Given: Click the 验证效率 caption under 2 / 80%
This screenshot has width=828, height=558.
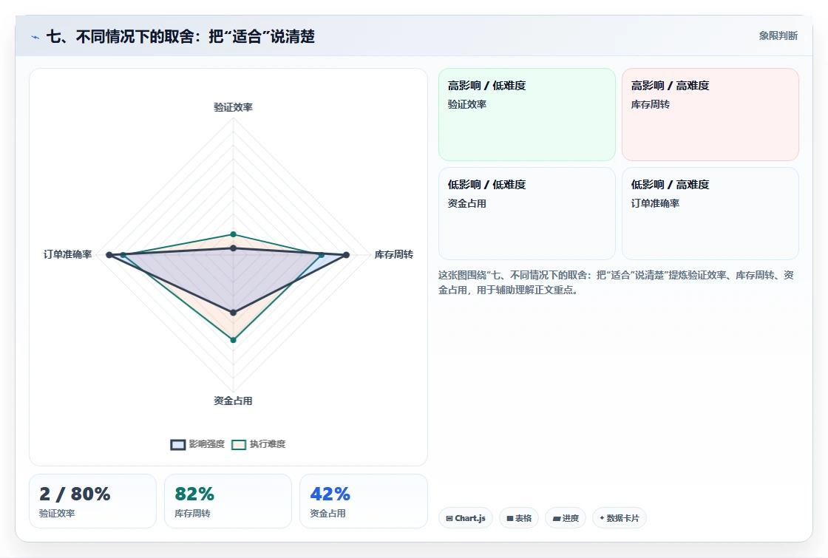Looking at the screenshot, I should point(57,513).
